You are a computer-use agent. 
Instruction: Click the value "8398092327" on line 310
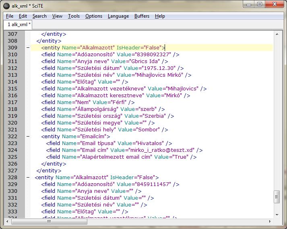153,54
